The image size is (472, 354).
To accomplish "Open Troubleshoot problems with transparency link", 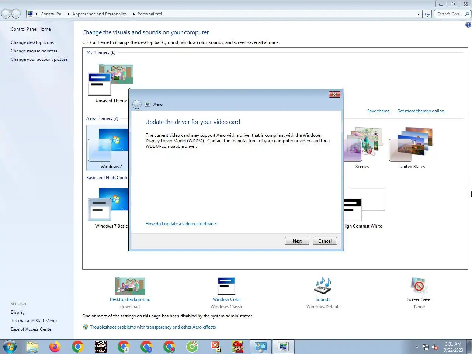I will (153, 327).
